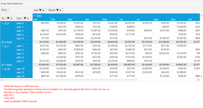Click the $1,754.00 cell in Mar

click(76, 31)
